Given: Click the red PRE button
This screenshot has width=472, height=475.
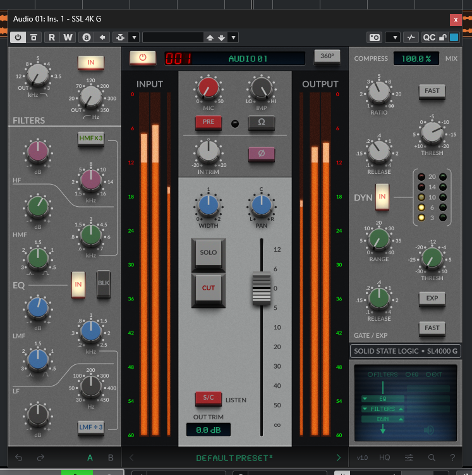Looking at the screenshot, I should pyautogui.click(x=208, y=122).
